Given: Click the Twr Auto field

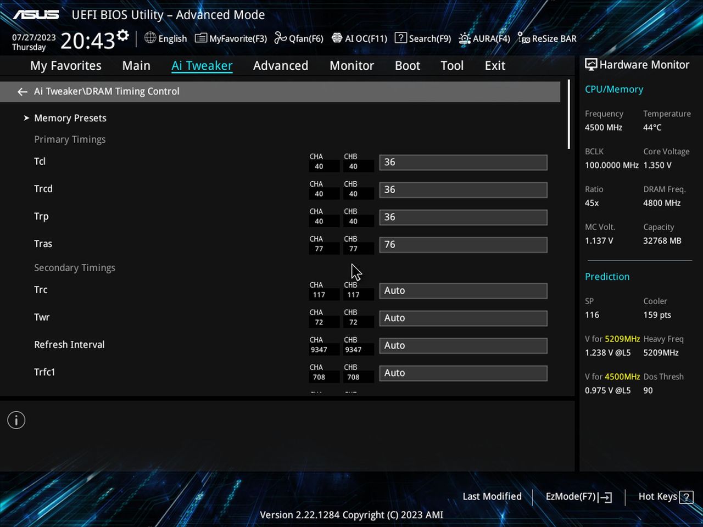Looking at the screenshot, I should tap(463, 318).
